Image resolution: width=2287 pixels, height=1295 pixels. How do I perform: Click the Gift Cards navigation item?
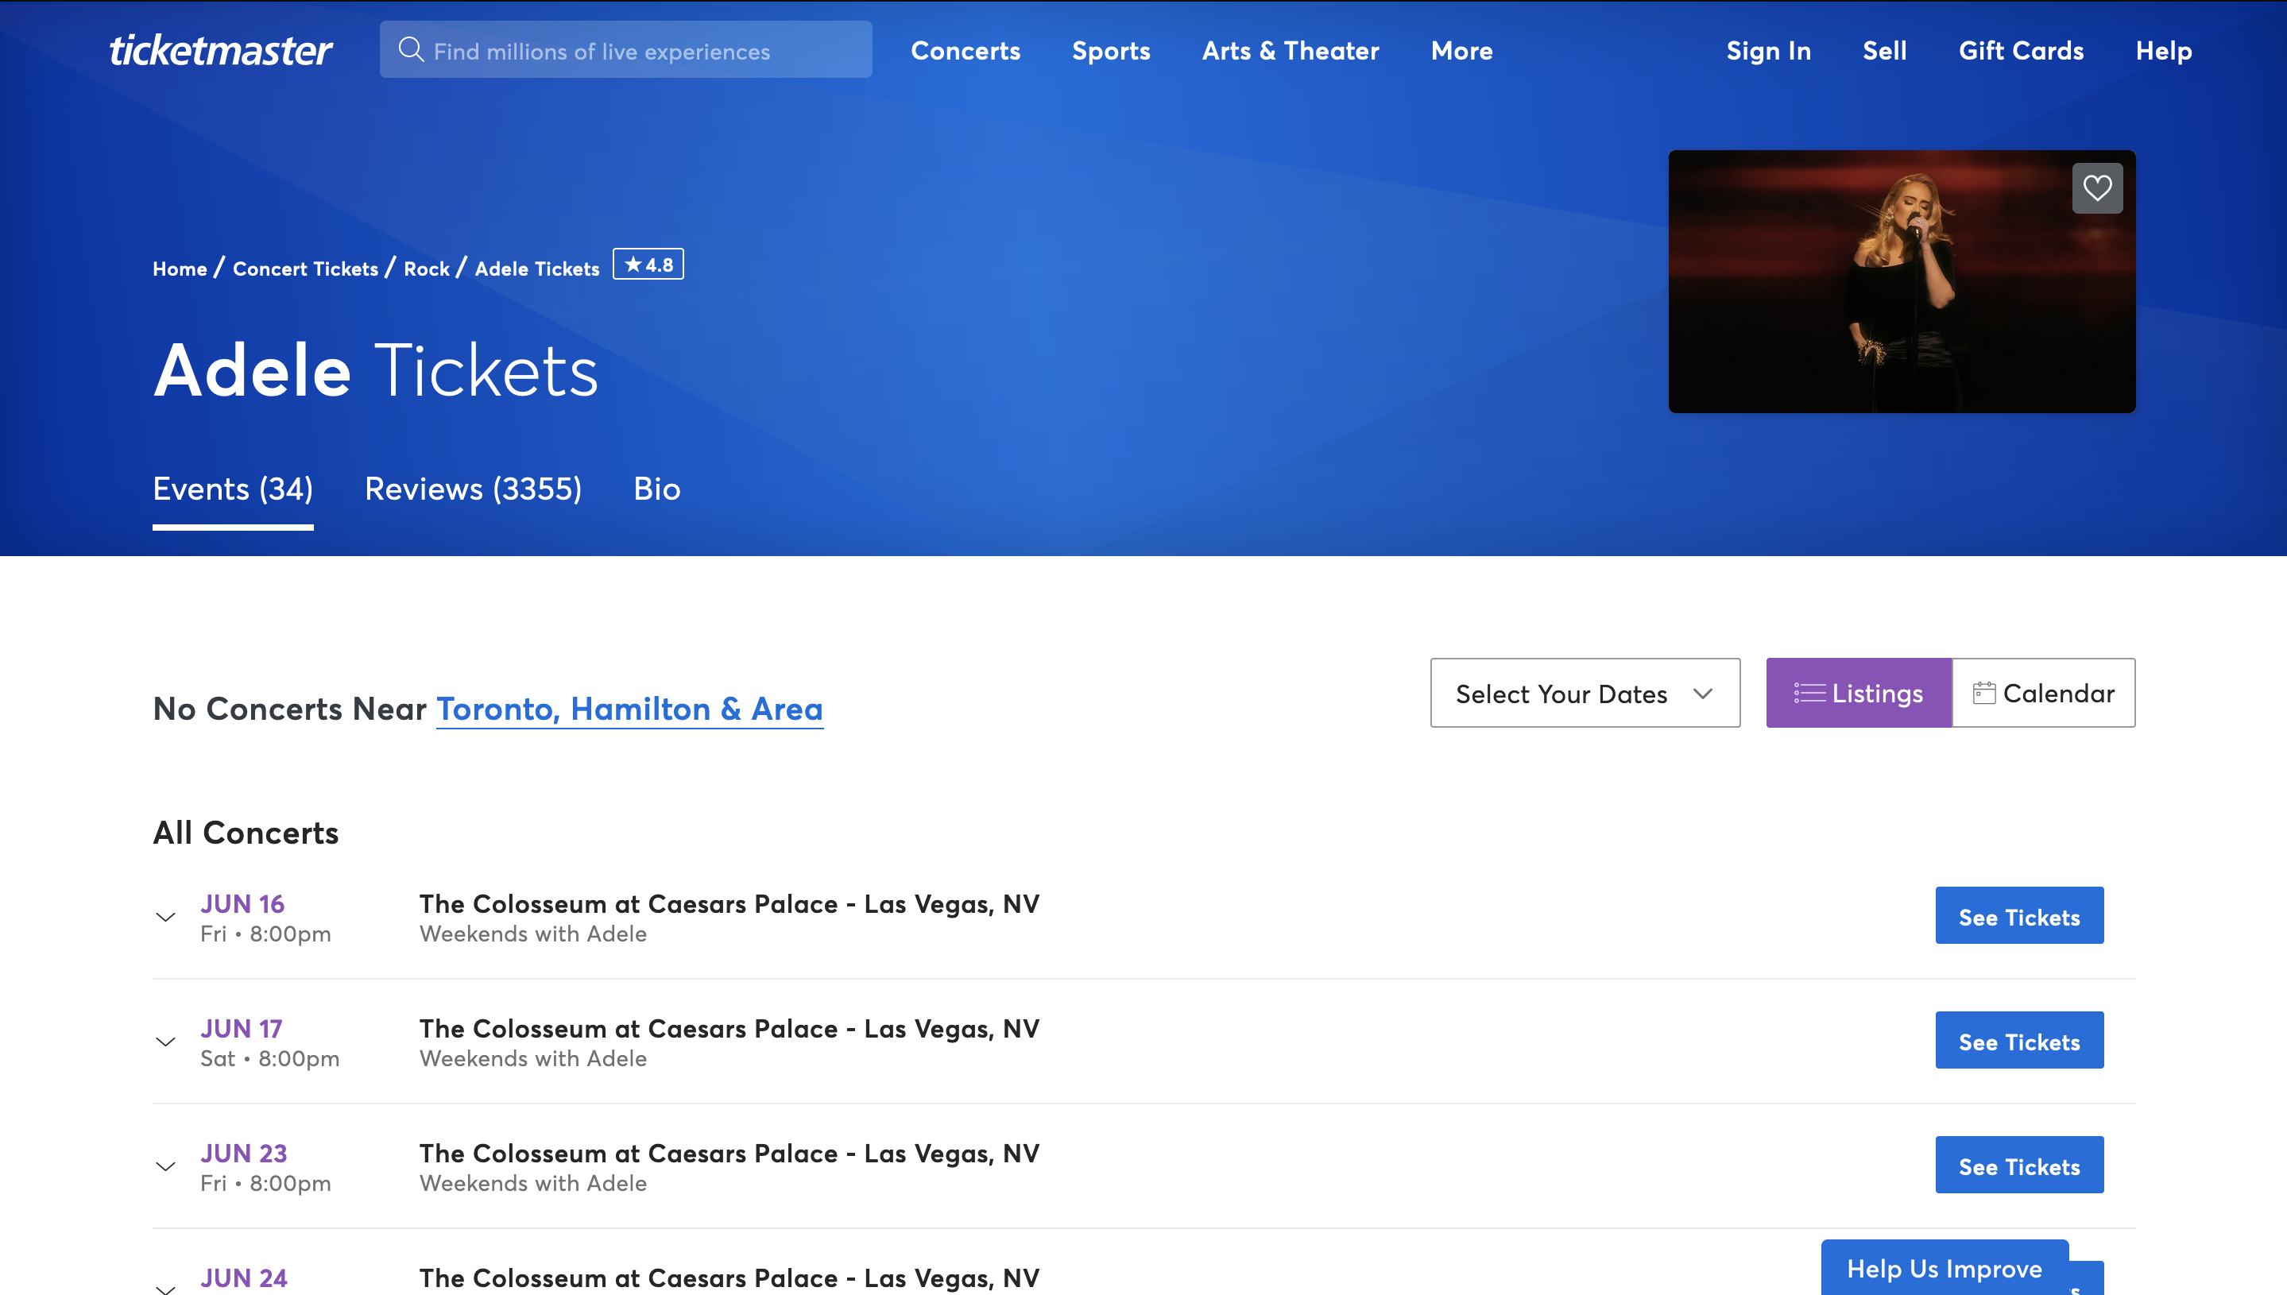click(x=2021, y=51)
